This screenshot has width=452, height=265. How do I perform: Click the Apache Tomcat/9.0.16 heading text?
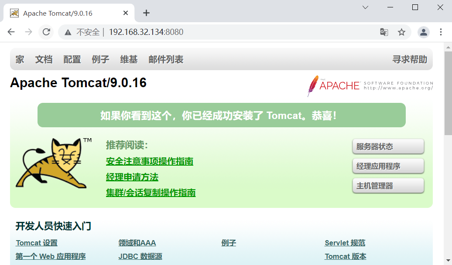[x=79, y=83]
